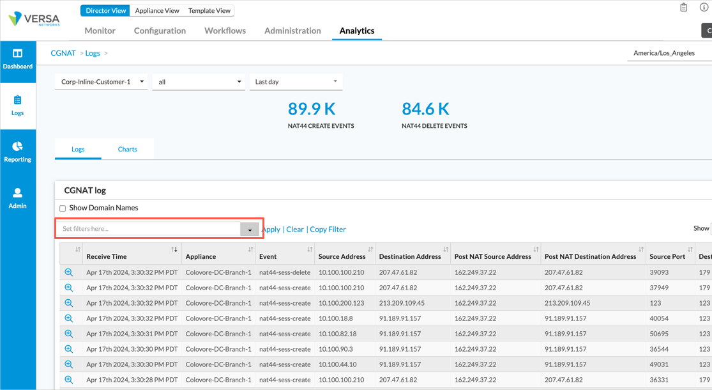Open the Workflows menu

(x=225, y=31)
